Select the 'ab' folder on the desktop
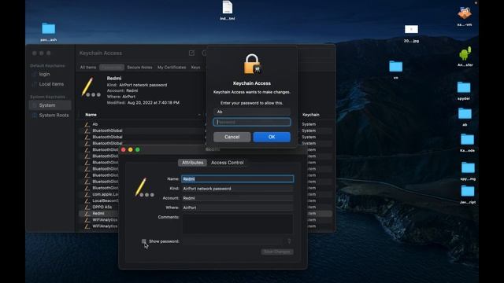The height and width of the screenshot is (283, 504). [465, 113]
